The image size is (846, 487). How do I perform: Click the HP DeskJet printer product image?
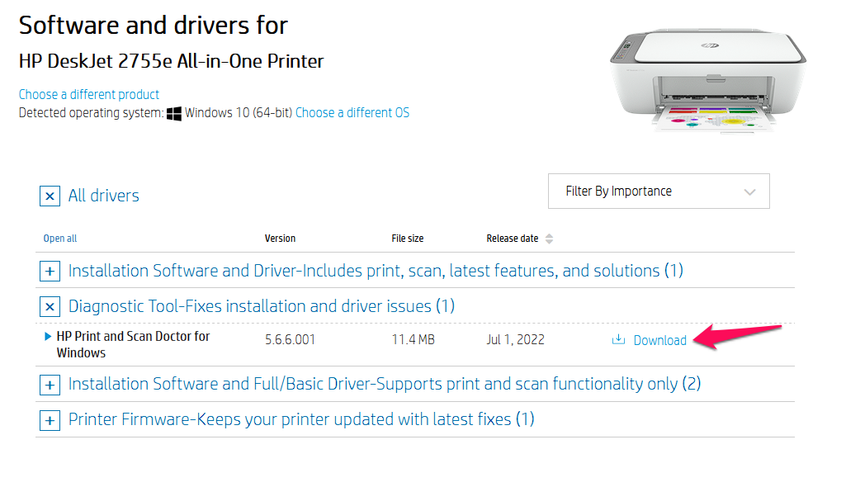pos(708,79)
